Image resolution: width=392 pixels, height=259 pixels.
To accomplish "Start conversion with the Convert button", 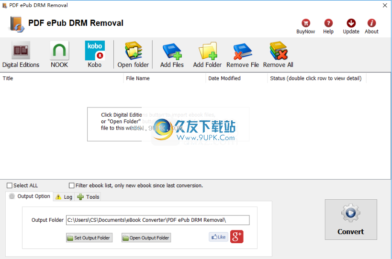I will coord(351,219).
